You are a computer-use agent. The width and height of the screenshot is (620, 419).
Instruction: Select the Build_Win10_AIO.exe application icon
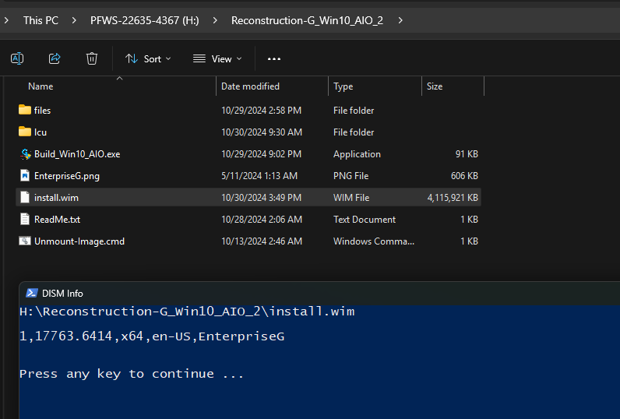pos(25,153)
